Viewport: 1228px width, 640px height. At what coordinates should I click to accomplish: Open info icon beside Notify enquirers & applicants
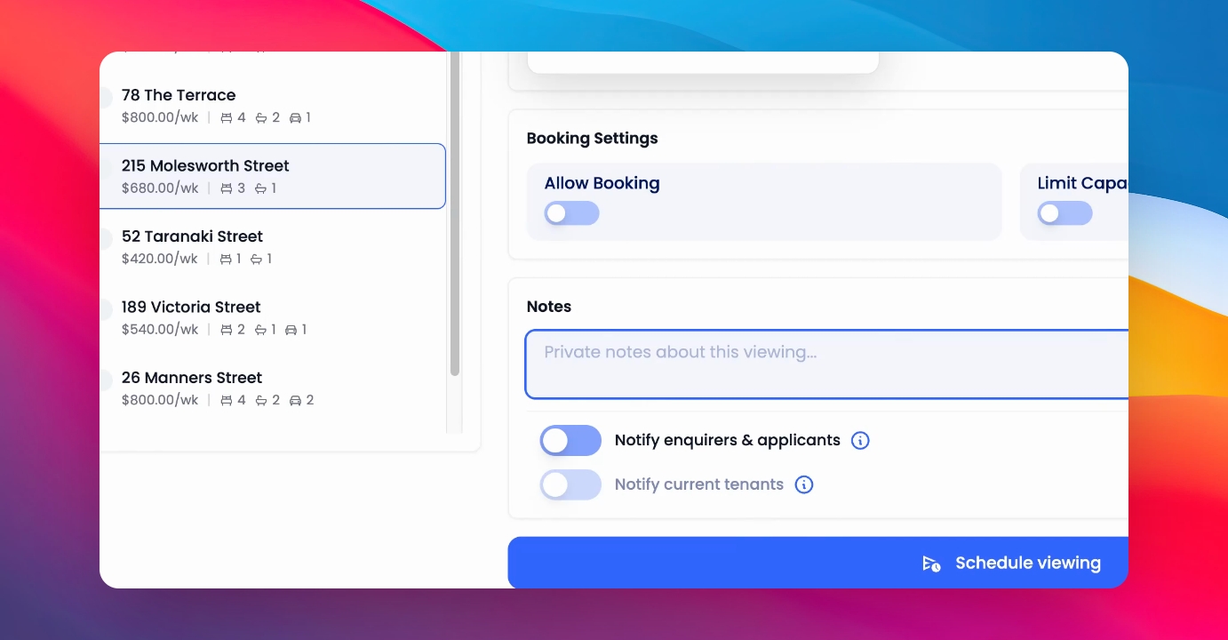[x=860, y=440]
